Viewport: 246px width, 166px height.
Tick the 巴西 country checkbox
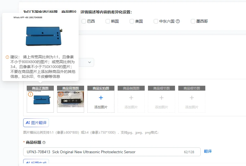pyautogui.click(x=84, y=21)
